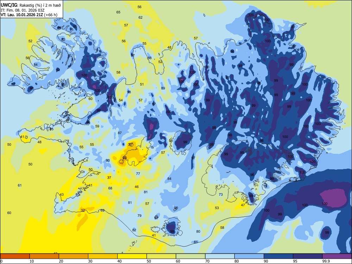Click the offshore map value '61'
The image size is (352, 264).
click(x=20, y=185)
